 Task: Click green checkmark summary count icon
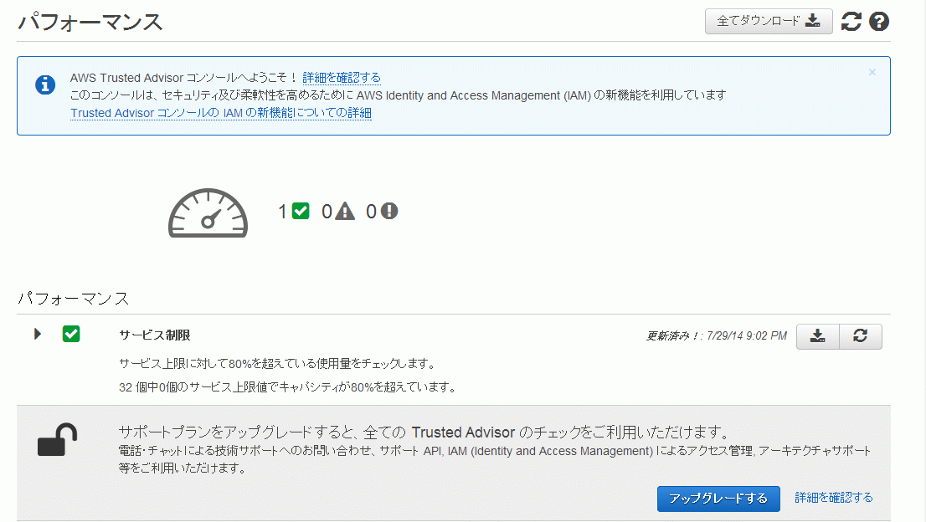coord(301,211)
